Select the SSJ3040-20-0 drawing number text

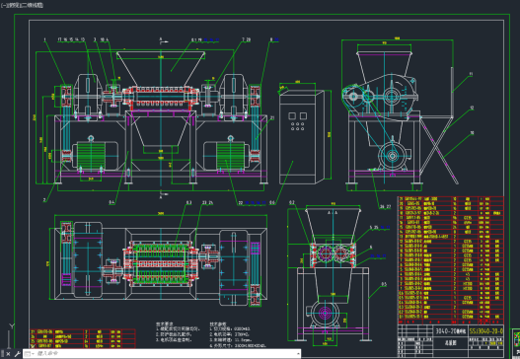pos(486,330)
